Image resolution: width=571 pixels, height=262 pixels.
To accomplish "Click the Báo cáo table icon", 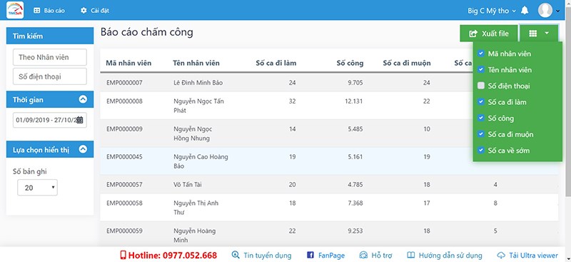I will (x=37, y=11).
